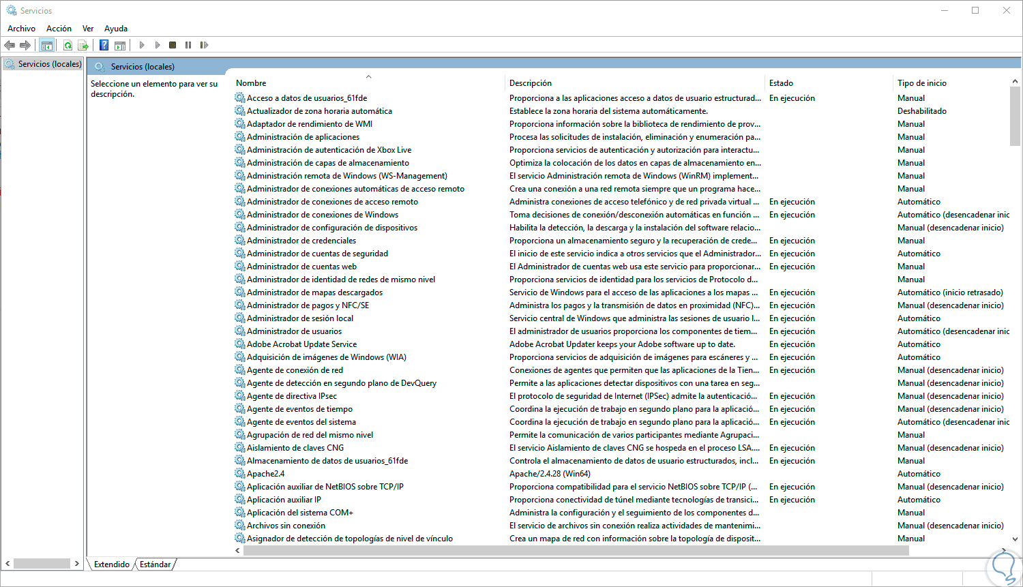Click the gear icon of Agente de conexión de red
Image resolution: width=1023 pixels, height=587 pixels.
[240, 370]
